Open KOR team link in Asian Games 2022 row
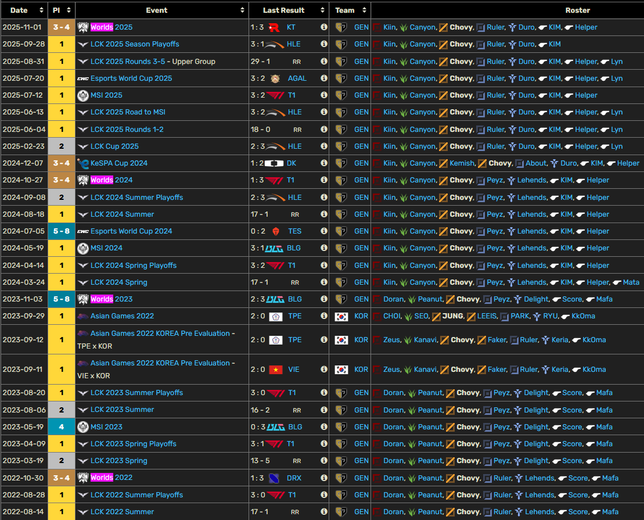 (361, 315)
